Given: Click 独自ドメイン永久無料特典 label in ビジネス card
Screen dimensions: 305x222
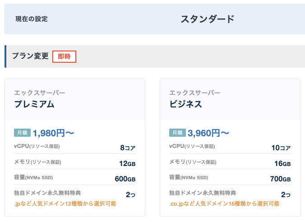Looking at the screenshot, I should click(203, 193).
